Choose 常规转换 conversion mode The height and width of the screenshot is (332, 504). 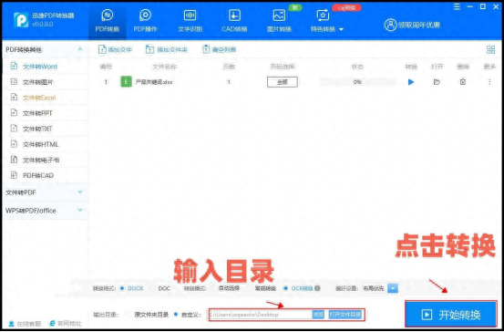tap(249, 288)
